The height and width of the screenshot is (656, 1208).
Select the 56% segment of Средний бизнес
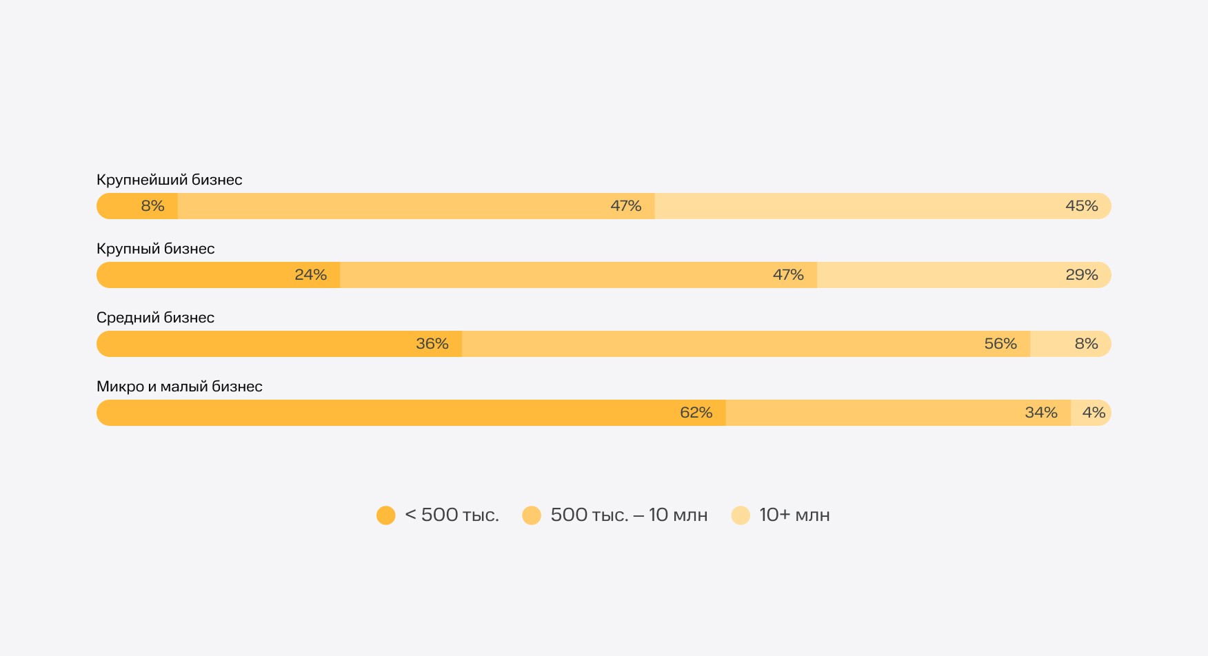[746, 344]
